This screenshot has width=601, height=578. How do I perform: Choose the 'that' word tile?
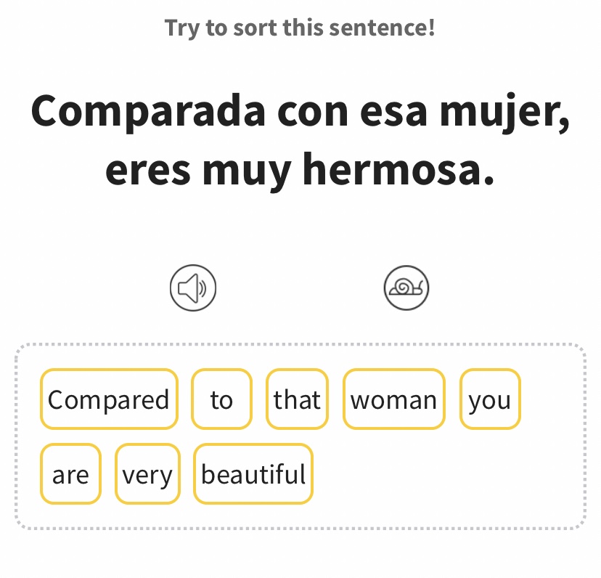297,399
